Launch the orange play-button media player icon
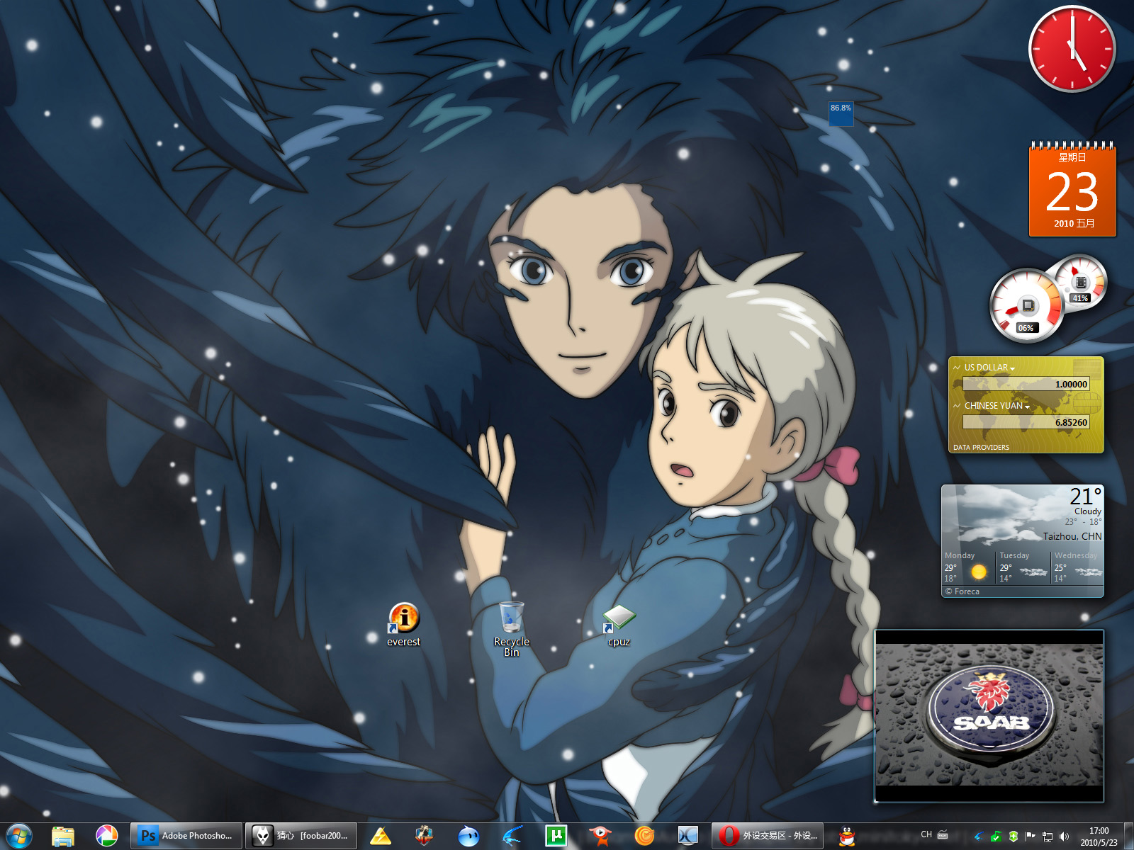 (600, 836)
